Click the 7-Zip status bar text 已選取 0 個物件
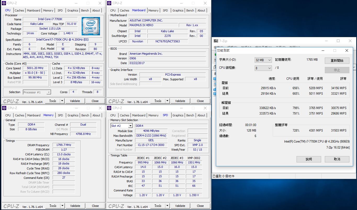The height and width of the screenshot is (210, 357). pos(223,176)
